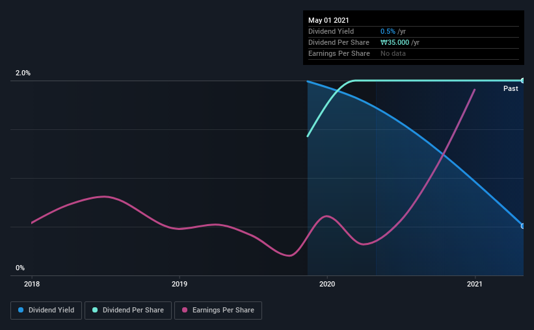Image resolution: width=534 pixels, height=330 pixels.
Task: Click the ₩35.000 dividend per share value
Action: point(395,42)
